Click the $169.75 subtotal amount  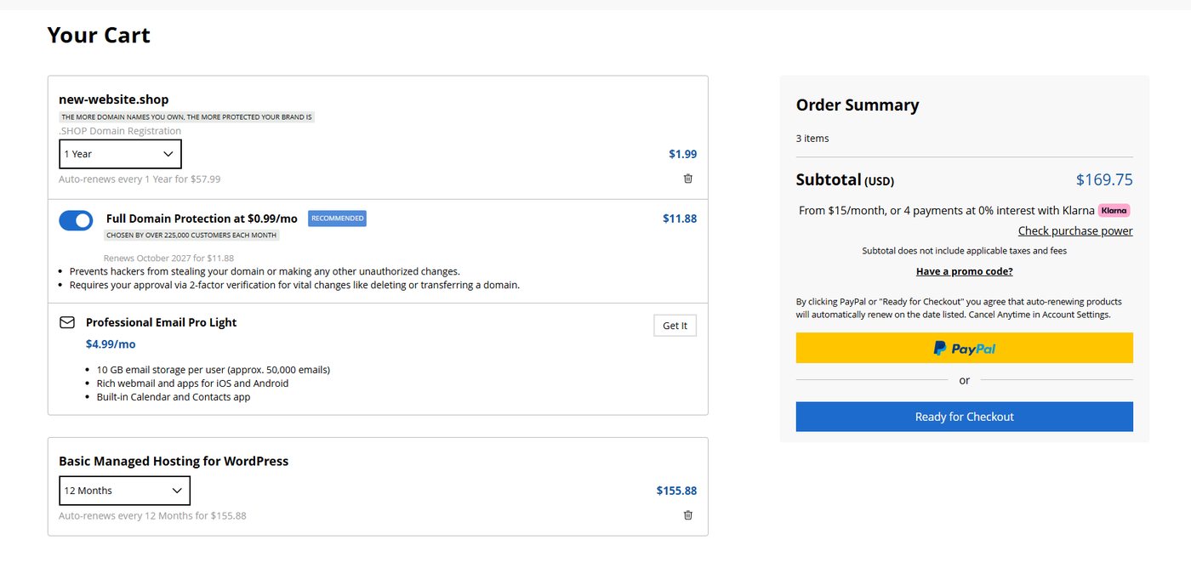1104,179
